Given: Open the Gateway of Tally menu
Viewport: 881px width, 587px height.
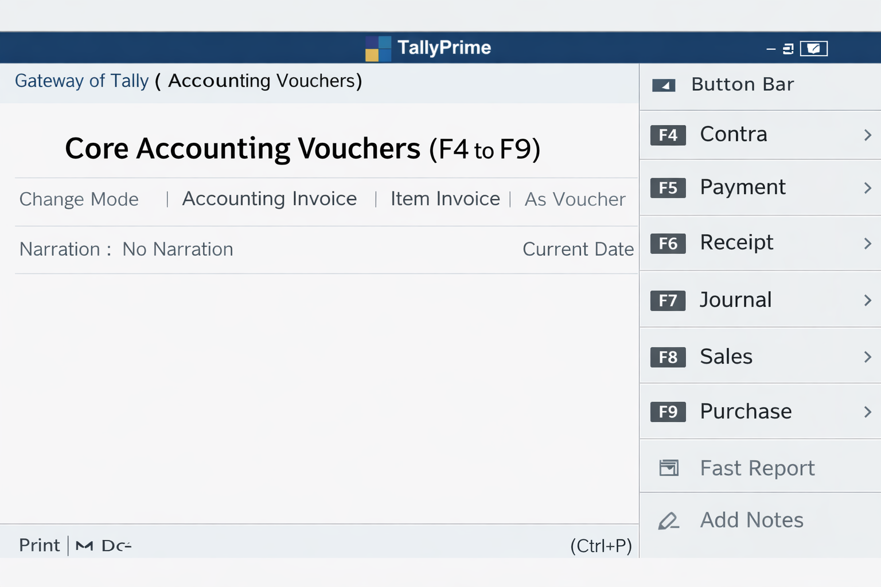Looking at the screenshot, I should 82,81.
